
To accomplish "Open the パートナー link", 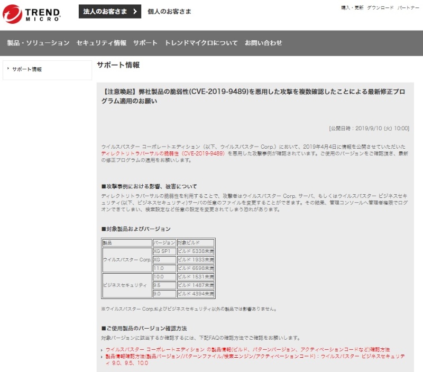I will click(x=408, y=8).
